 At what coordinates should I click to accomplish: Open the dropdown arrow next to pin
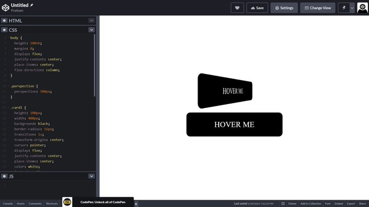[352, 8]
